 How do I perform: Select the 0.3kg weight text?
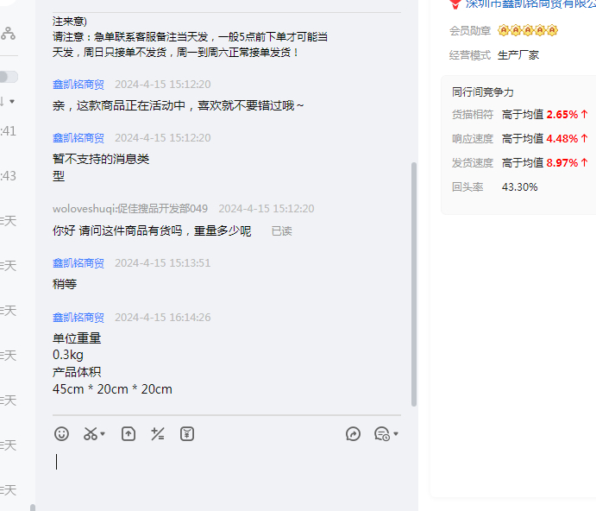(68, 355)
